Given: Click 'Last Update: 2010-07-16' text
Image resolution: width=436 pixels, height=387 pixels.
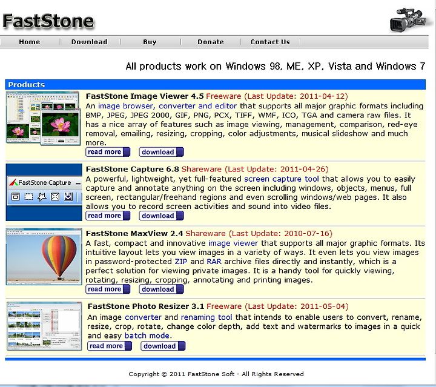Looking at the screenshot, I should pyautogui.click(x=280, y=233).
